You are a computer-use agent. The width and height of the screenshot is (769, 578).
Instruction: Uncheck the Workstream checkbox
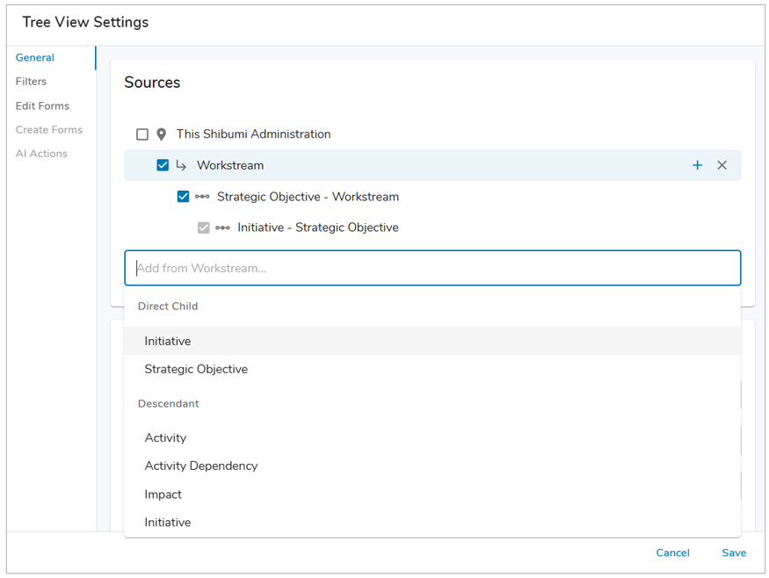163,165
